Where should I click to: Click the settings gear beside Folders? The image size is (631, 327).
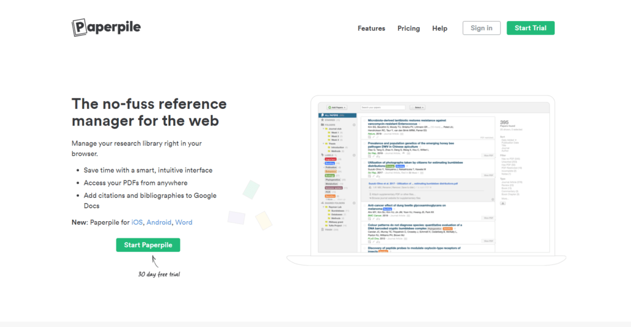click(x=354, y=125)
